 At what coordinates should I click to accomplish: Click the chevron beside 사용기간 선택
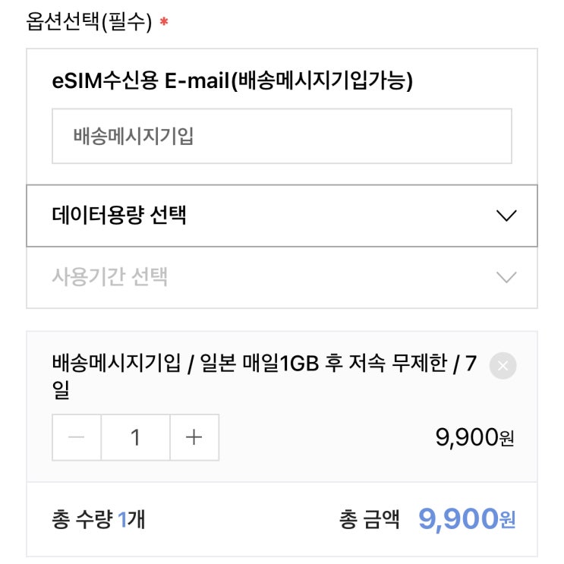tap(506, 277)
